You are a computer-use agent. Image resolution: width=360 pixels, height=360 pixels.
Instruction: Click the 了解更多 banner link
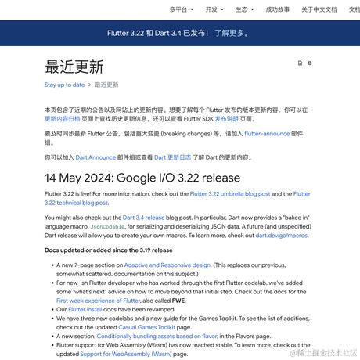[x=231, y=33]
